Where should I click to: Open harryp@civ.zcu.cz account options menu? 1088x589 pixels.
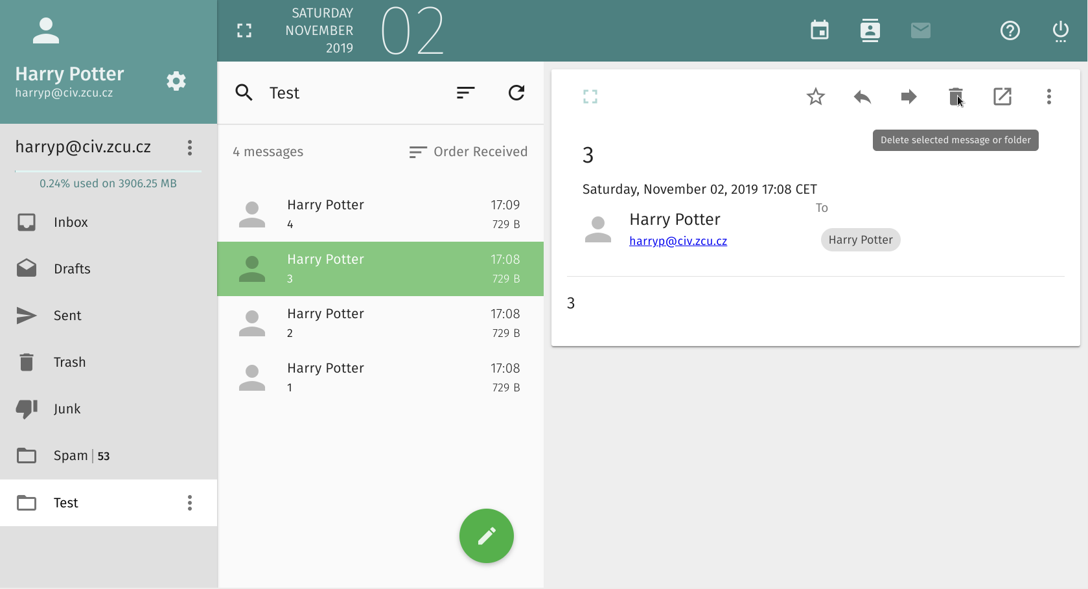(190, 148)
